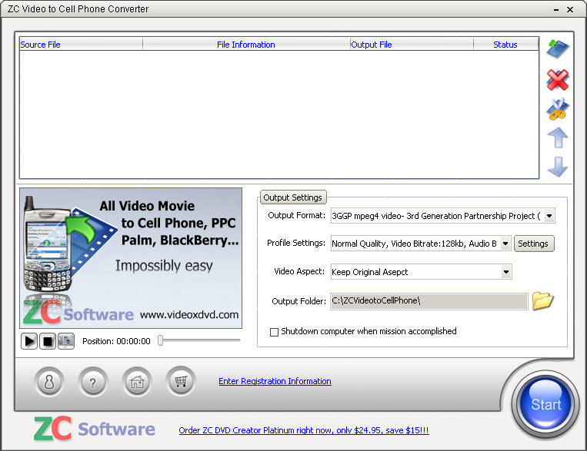The width and height of the screenshot is (587, 451).
Task: Open the shopping cart purchase icon
Action: (x=181, y=382)
